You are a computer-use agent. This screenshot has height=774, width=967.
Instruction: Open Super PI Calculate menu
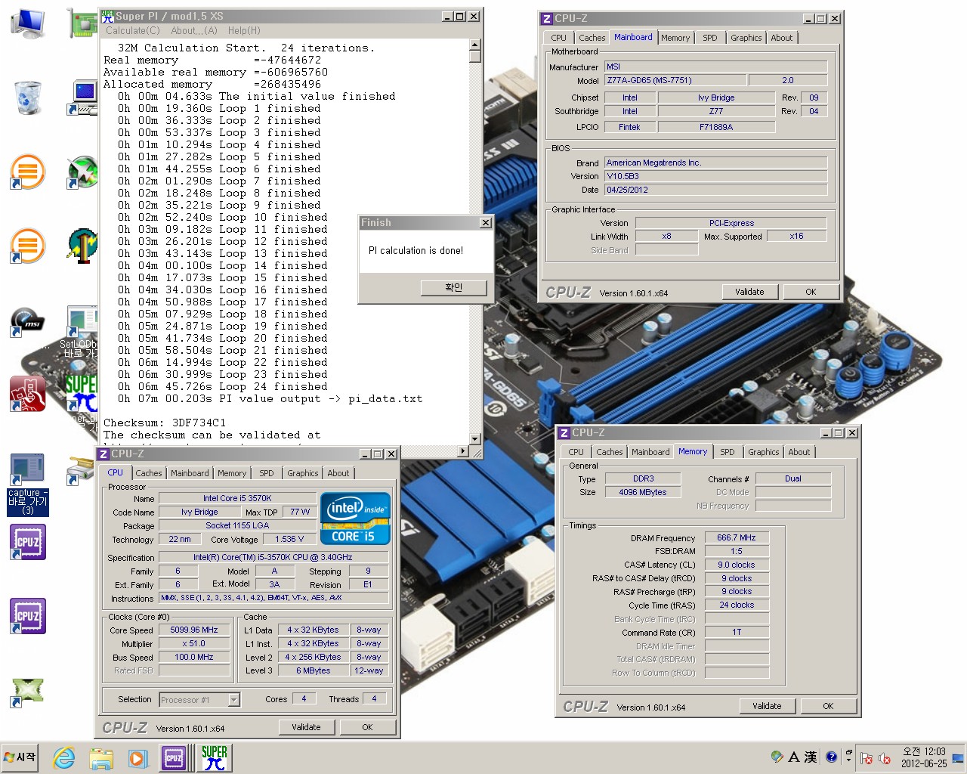click(133, 31)
